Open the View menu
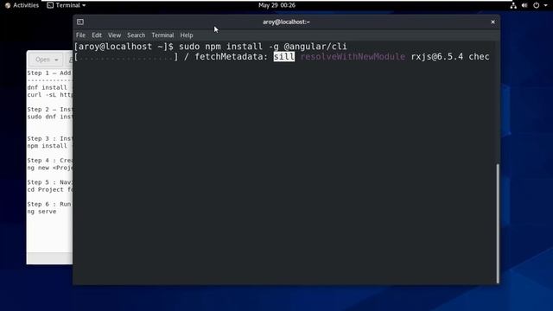Image resolution: width=553 pixels, height=311 pixels. coord(114,35)
